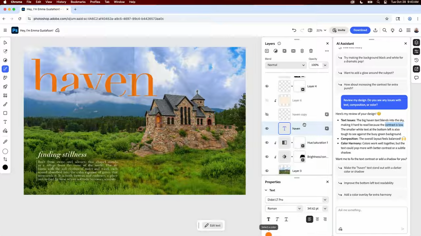Click the Download button

360,30
